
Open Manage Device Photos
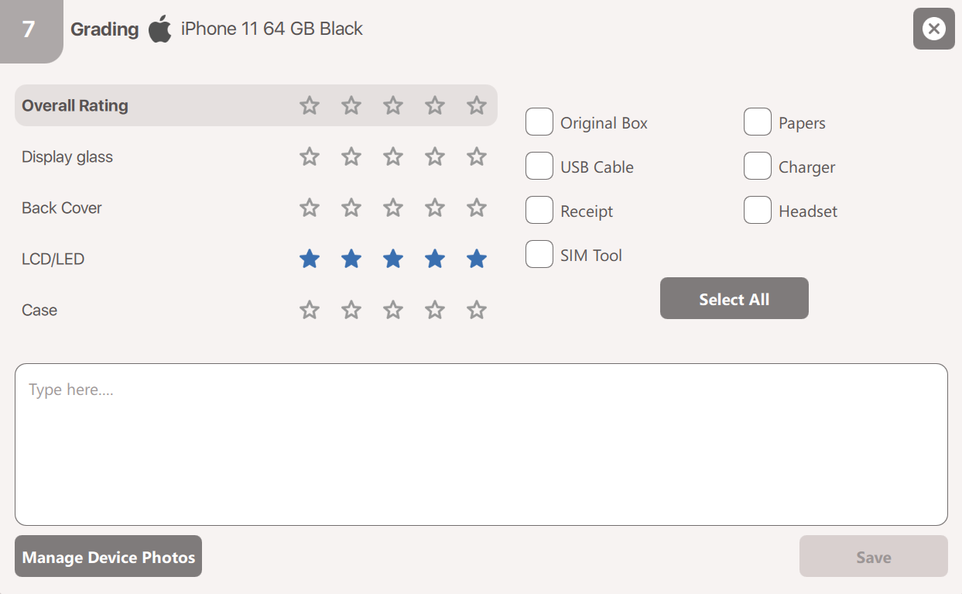[108, 557]
